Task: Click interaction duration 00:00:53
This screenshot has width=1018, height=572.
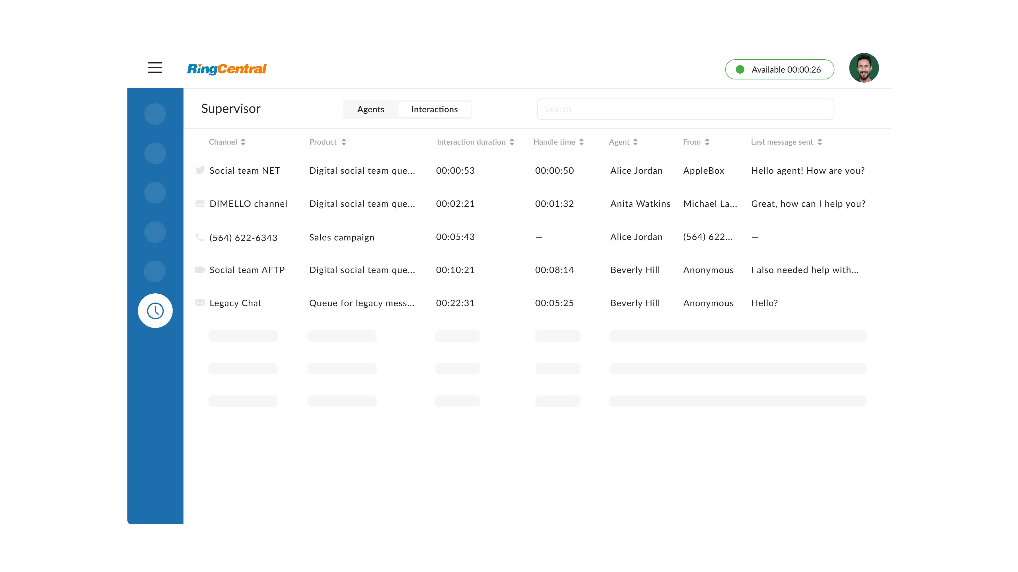Action: [455, 171]
